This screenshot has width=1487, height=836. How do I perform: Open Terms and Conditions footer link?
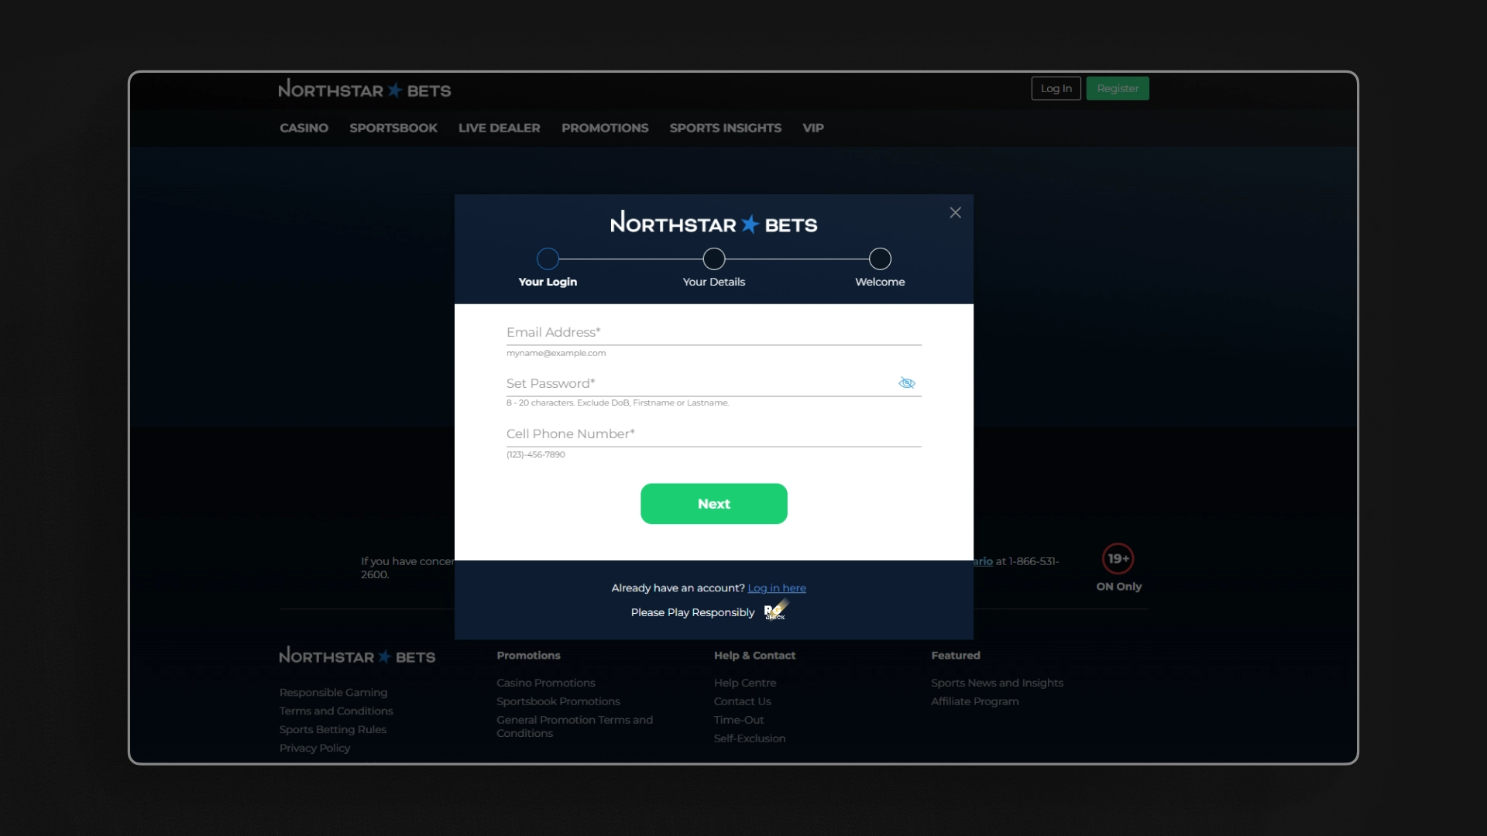[x=336, y=711]
